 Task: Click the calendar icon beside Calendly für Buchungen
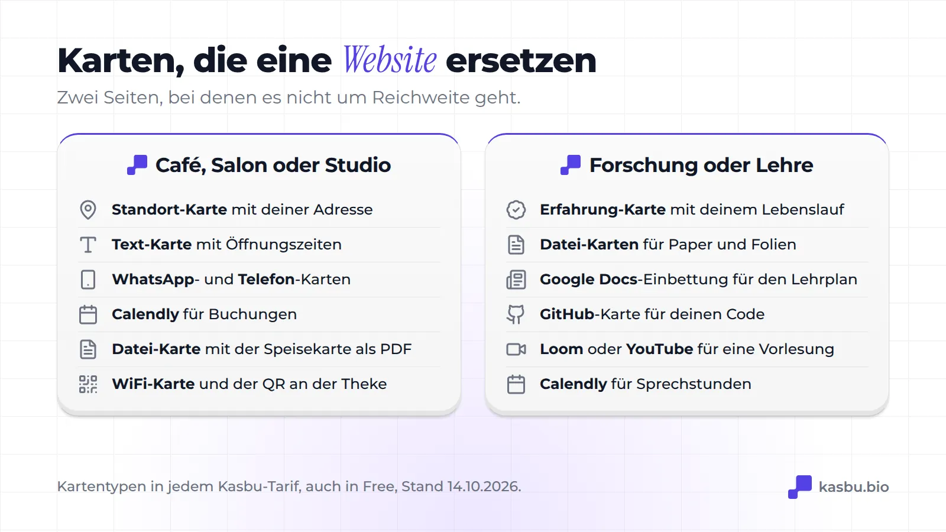[x=88, y=314]
